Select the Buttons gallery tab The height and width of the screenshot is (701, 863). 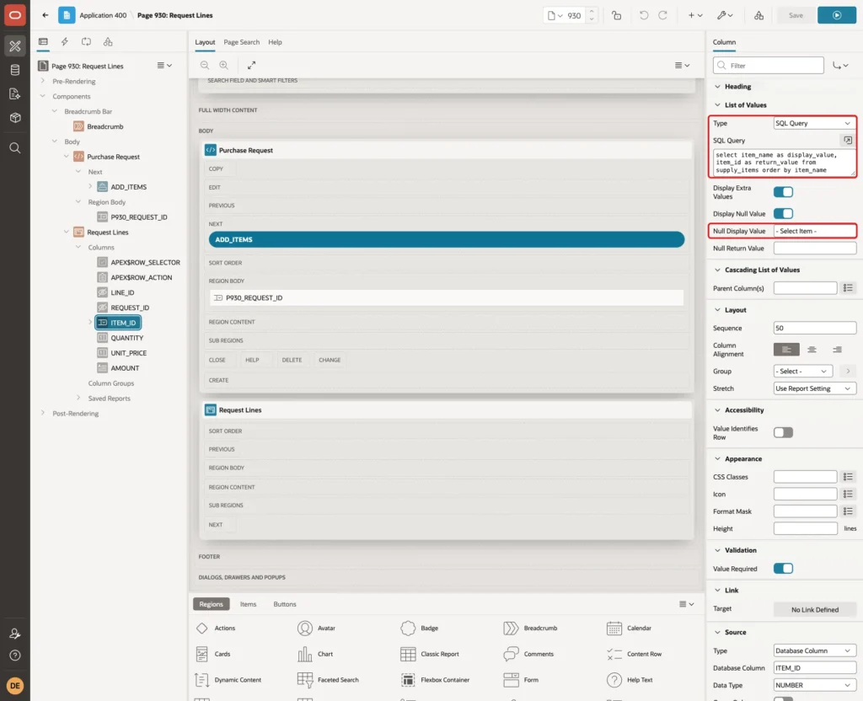coord(285,604)
